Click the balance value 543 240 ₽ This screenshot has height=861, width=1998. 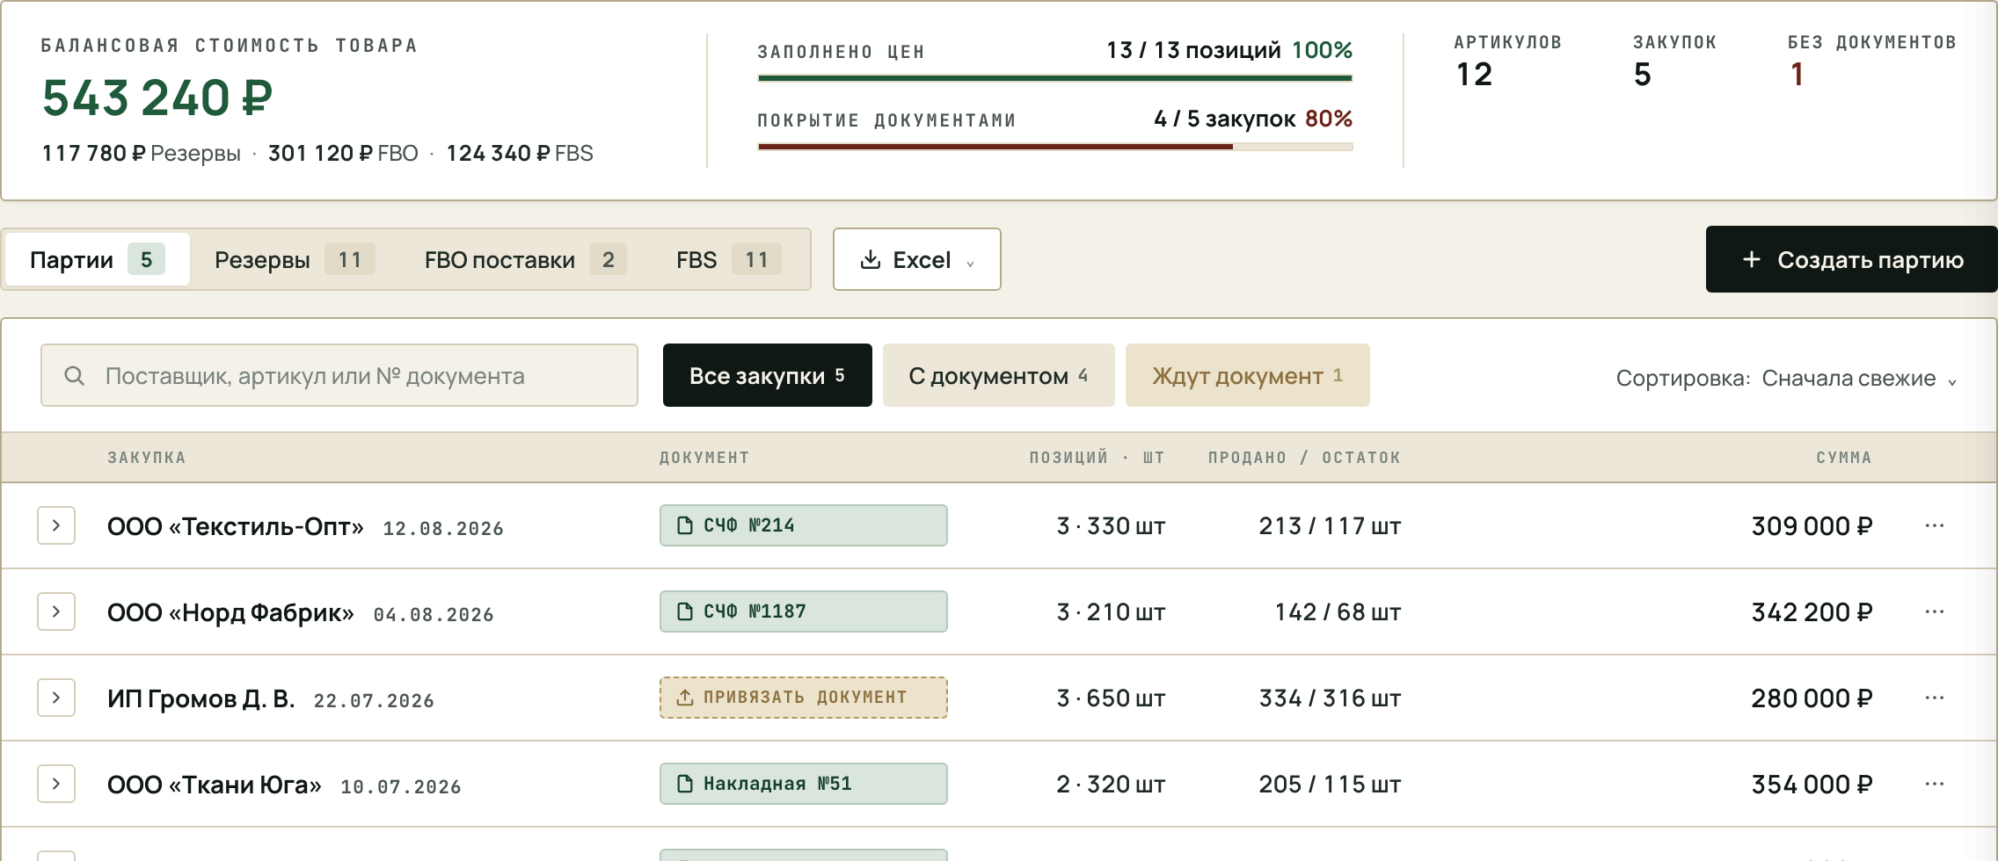click(157, 98)
